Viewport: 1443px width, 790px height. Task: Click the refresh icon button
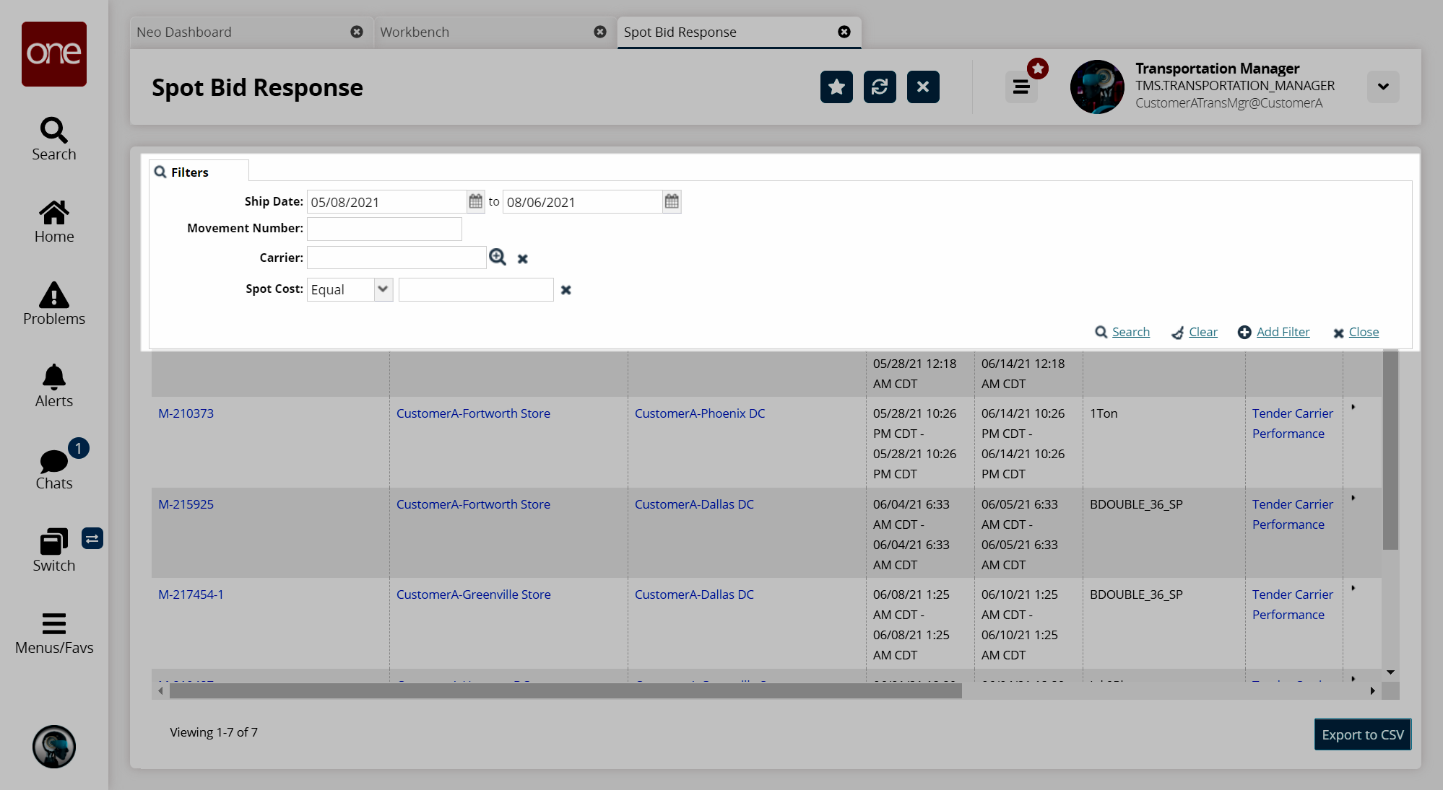point(880,87)
